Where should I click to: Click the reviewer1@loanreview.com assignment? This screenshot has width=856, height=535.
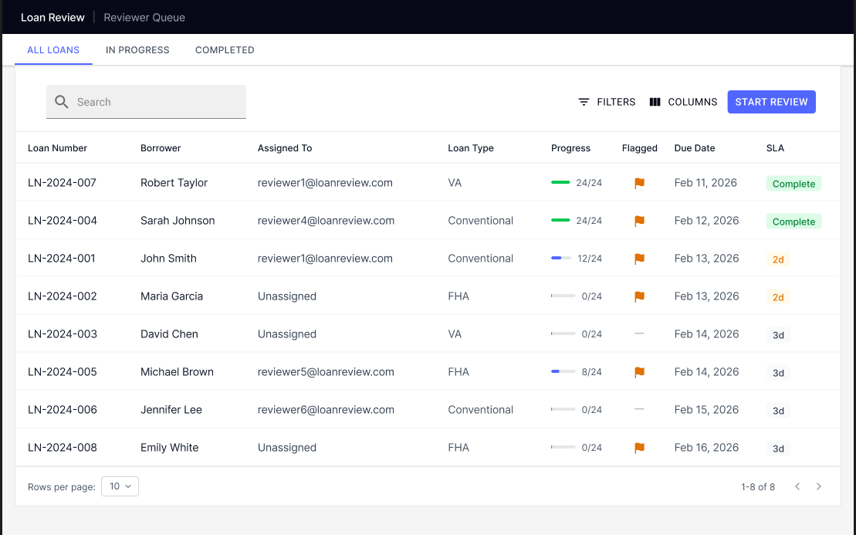pos(326,183)
